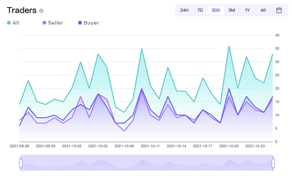Click the 15 value on the y-axis

click(277, 102)
